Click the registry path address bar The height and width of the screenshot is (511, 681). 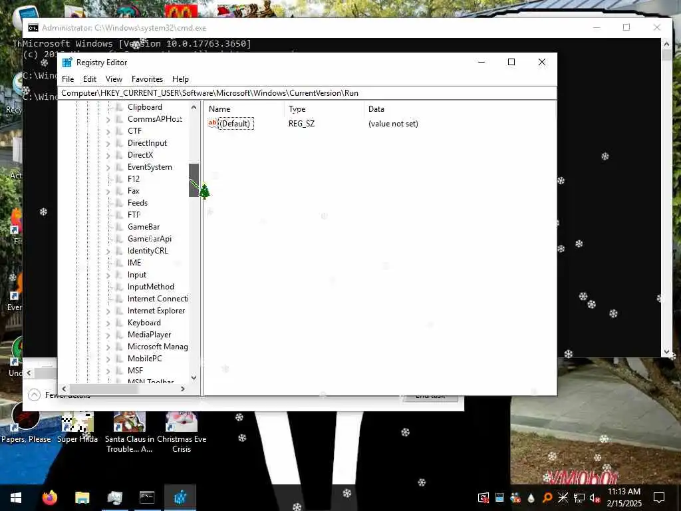click(307, 93)
